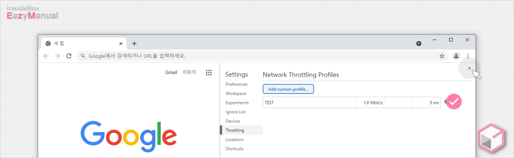Click the 0 ms latency cell

(427, 103)
